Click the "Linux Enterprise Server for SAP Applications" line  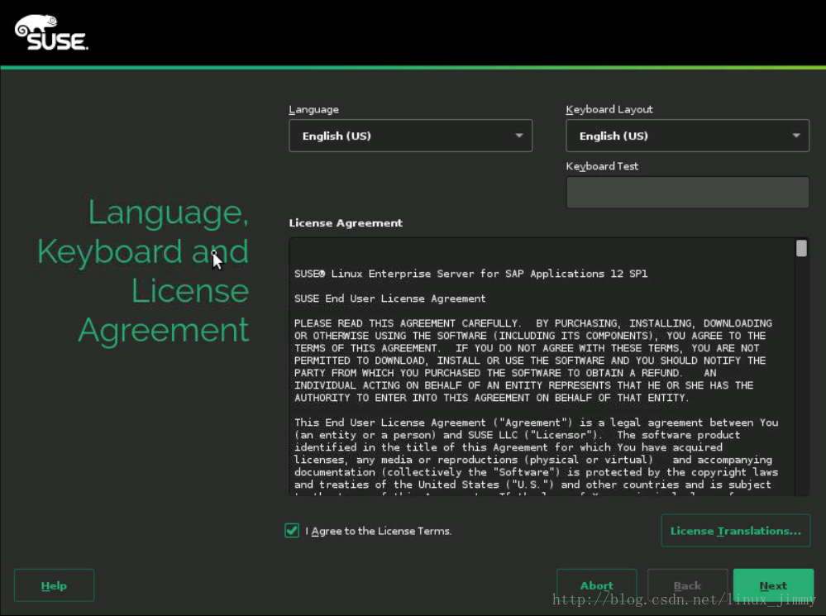coord(471,274)
